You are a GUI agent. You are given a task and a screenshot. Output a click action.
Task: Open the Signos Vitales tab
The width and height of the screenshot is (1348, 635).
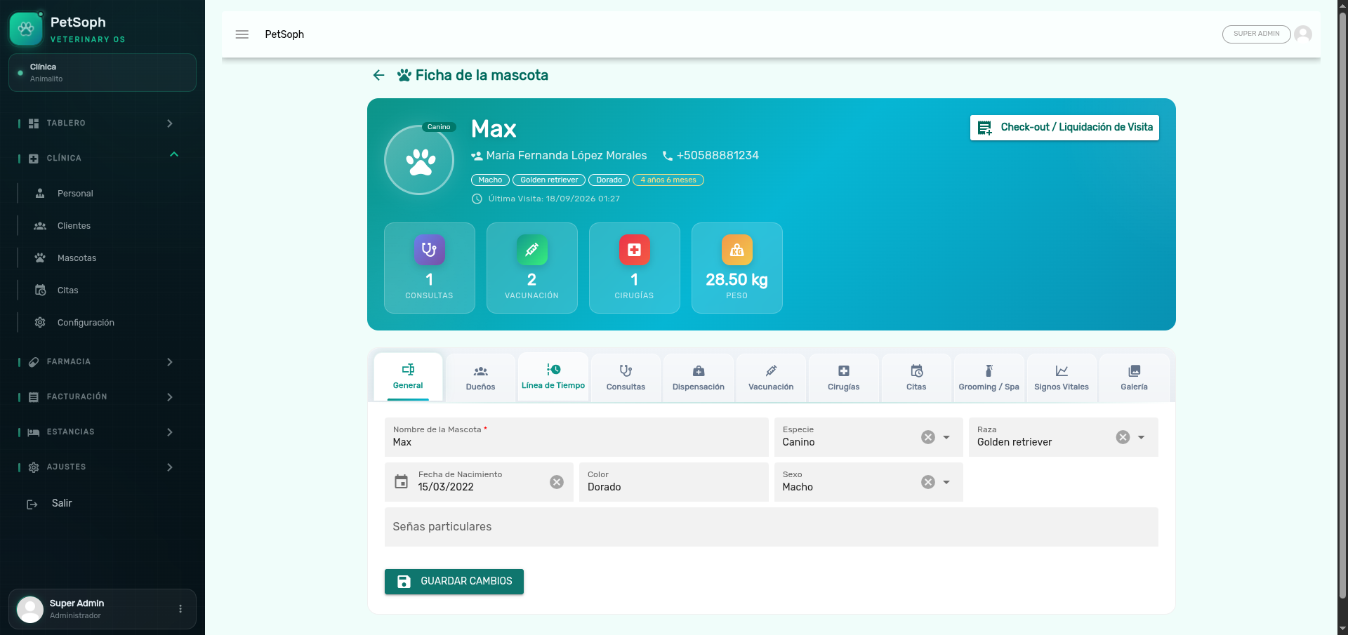pos(1062,378)
